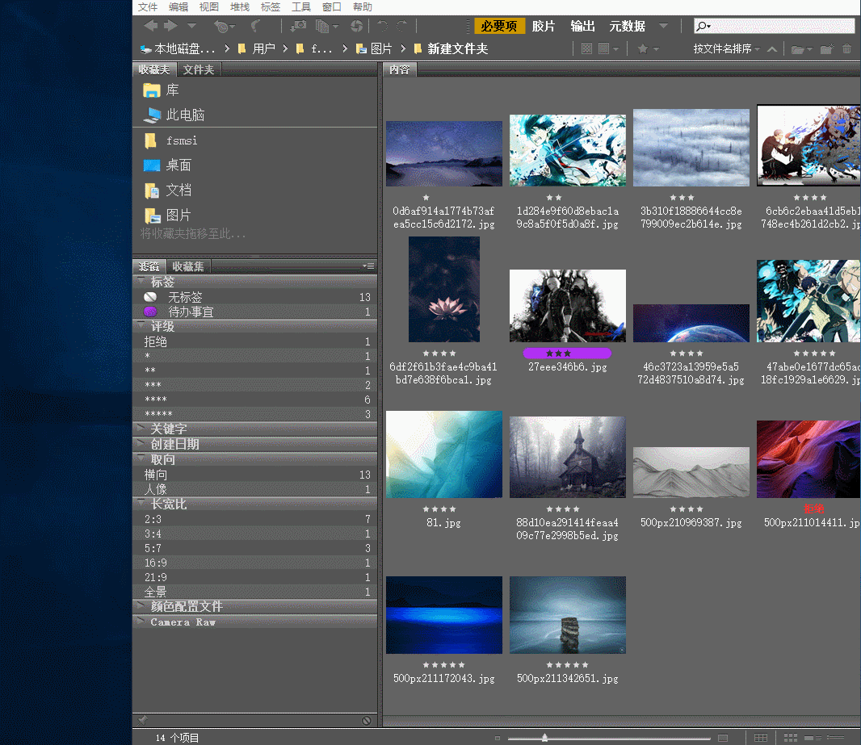The height and width of the screenshot is (745, 861).
Task: Collapse the 长宽比 filter section
Action: (x=168, y=504)
